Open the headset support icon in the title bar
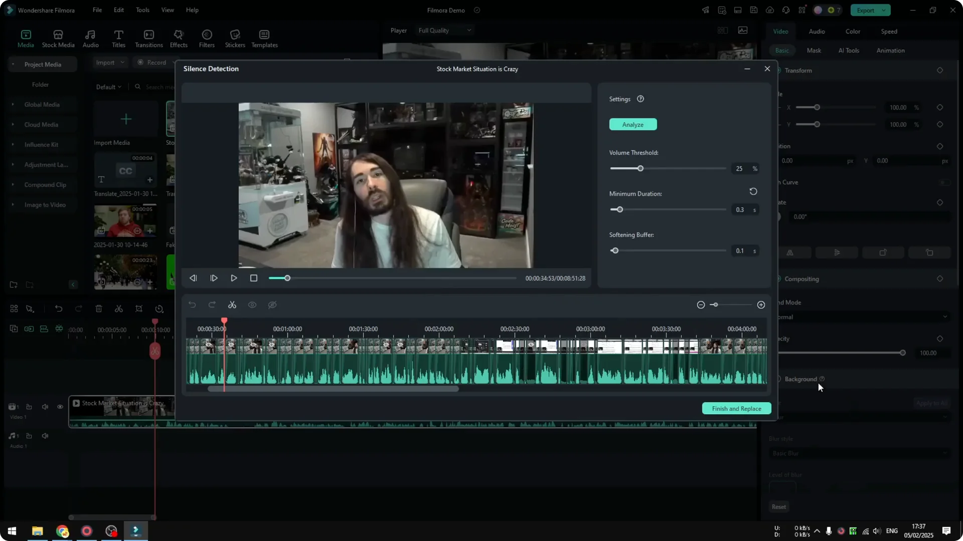The height and width of the screenshot is (541, 963). pyautogui.click(x=785, y=10)
